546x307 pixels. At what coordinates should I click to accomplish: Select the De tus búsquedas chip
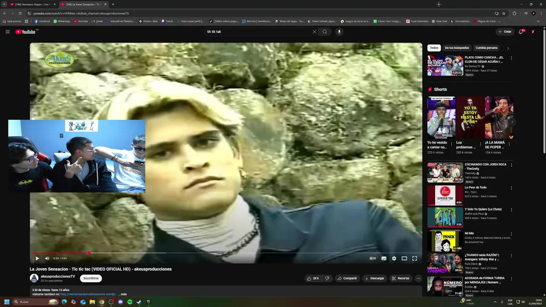(x=456, y=48)
